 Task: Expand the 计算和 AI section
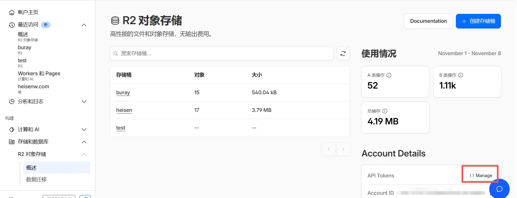point(84,130)
